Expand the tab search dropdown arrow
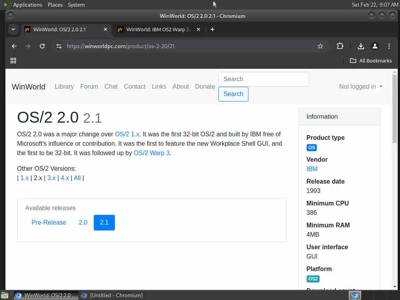The image size is (400, 300). 13,29
